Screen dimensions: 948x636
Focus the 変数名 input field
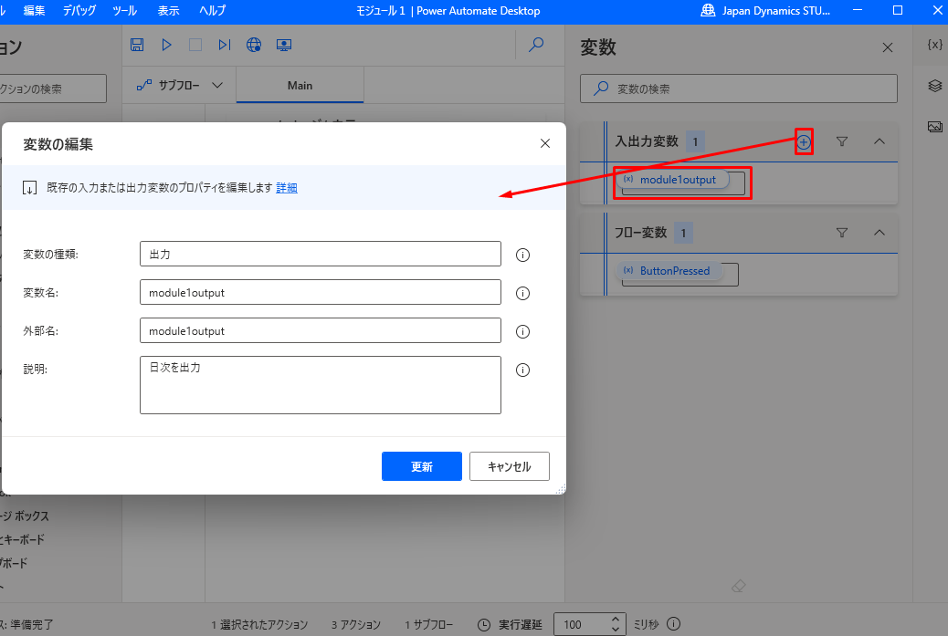[x=321, y=292]
